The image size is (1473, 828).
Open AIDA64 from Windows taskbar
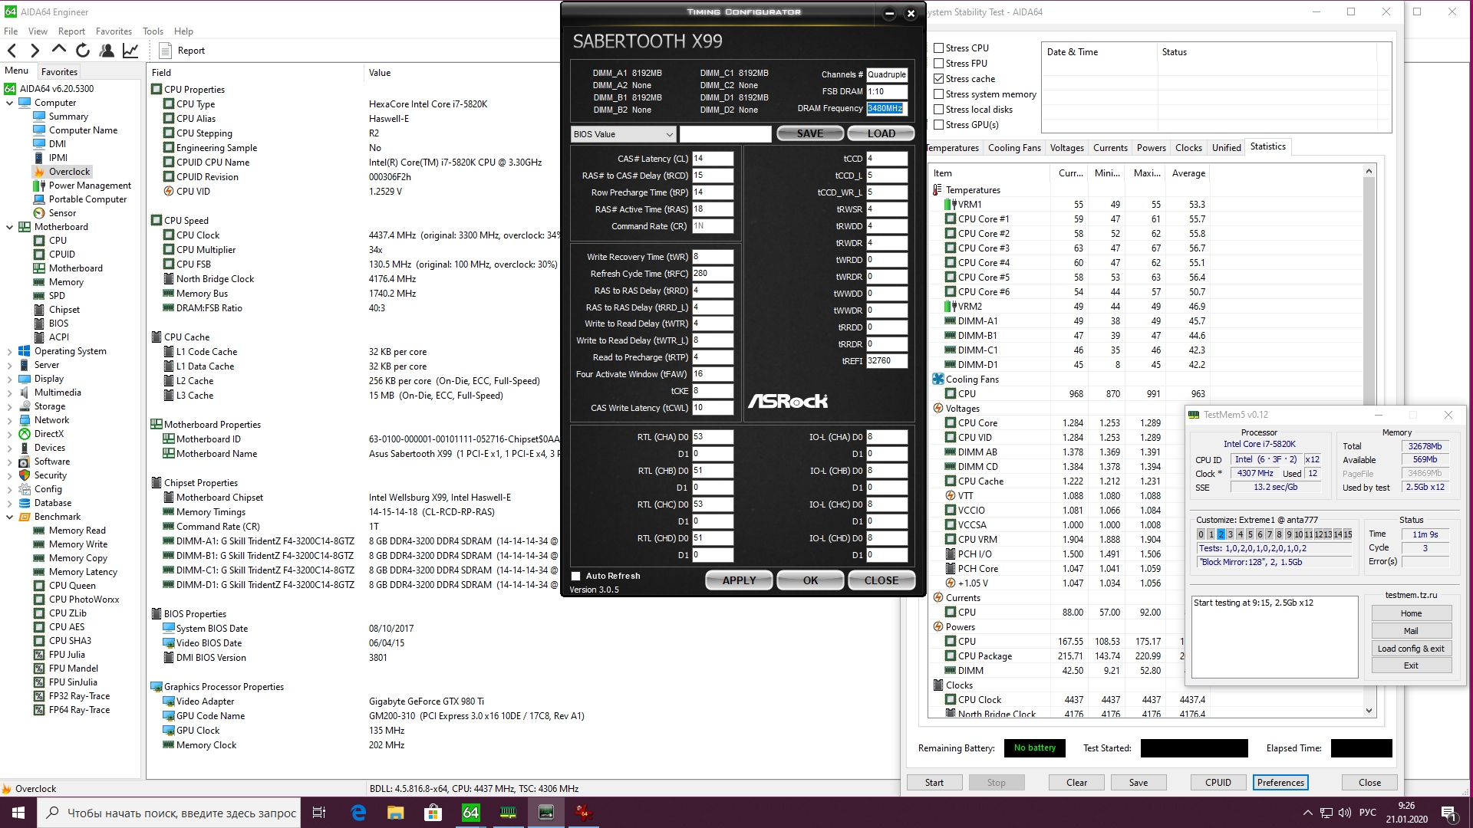pyautogui.click(x=470, y=813)
